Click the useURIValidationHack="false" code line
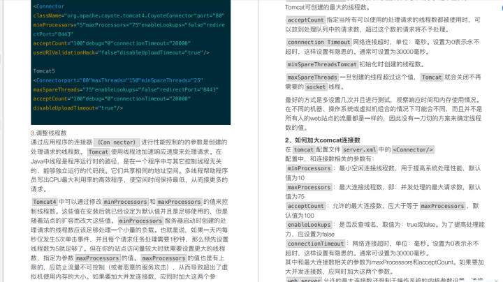Viewport: 503px width, 282px height. point(121,52)
